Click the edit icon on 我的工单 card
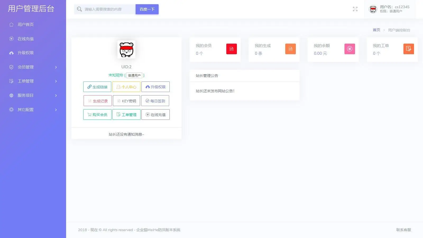This screenshot has height=238, width=423. [x=408, y=49]
